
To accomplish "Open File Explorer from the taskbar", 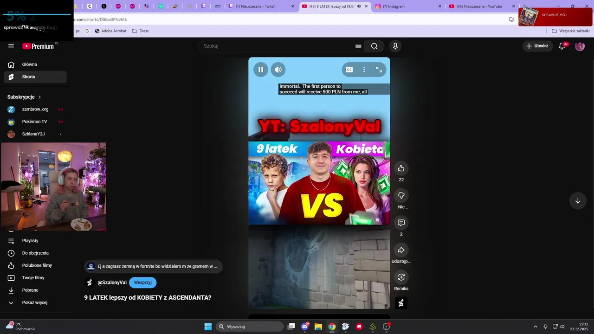I will point(318,327).
